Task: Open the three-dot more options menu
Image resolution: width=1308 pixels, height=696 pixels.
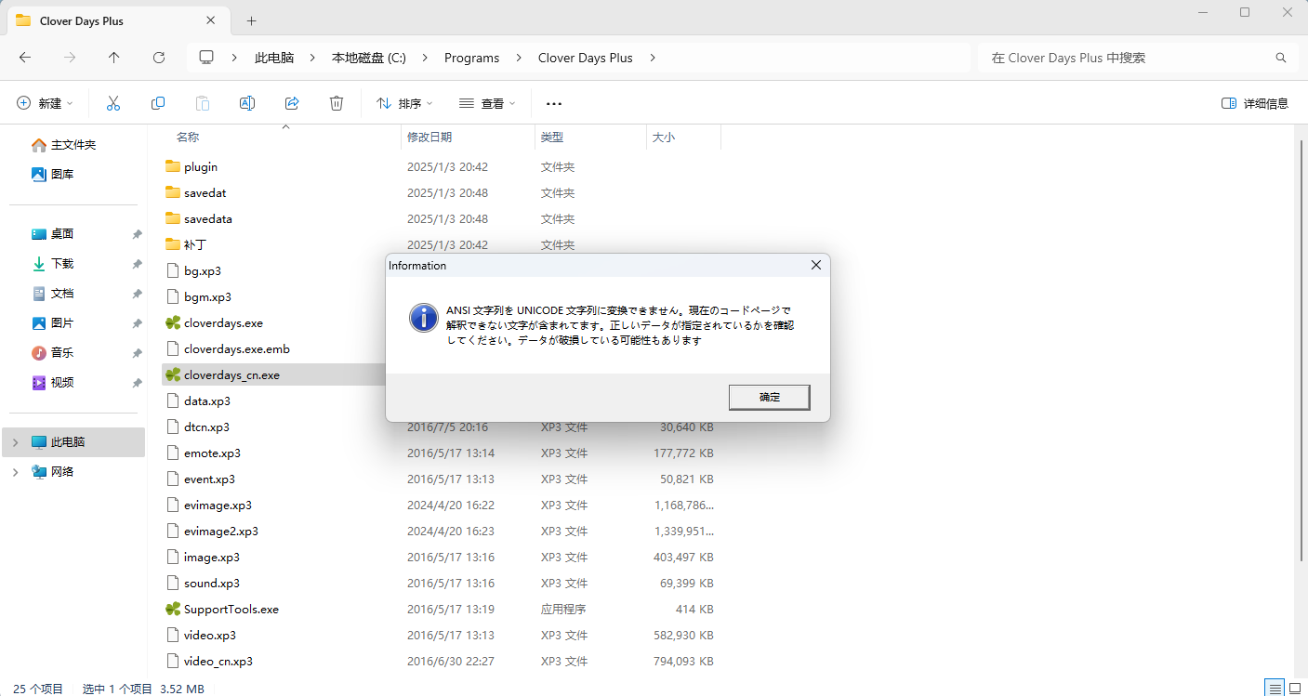Action: coord(554,103)
